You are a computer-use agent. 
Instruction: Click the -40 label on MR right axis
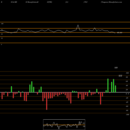tap(127, 102)
